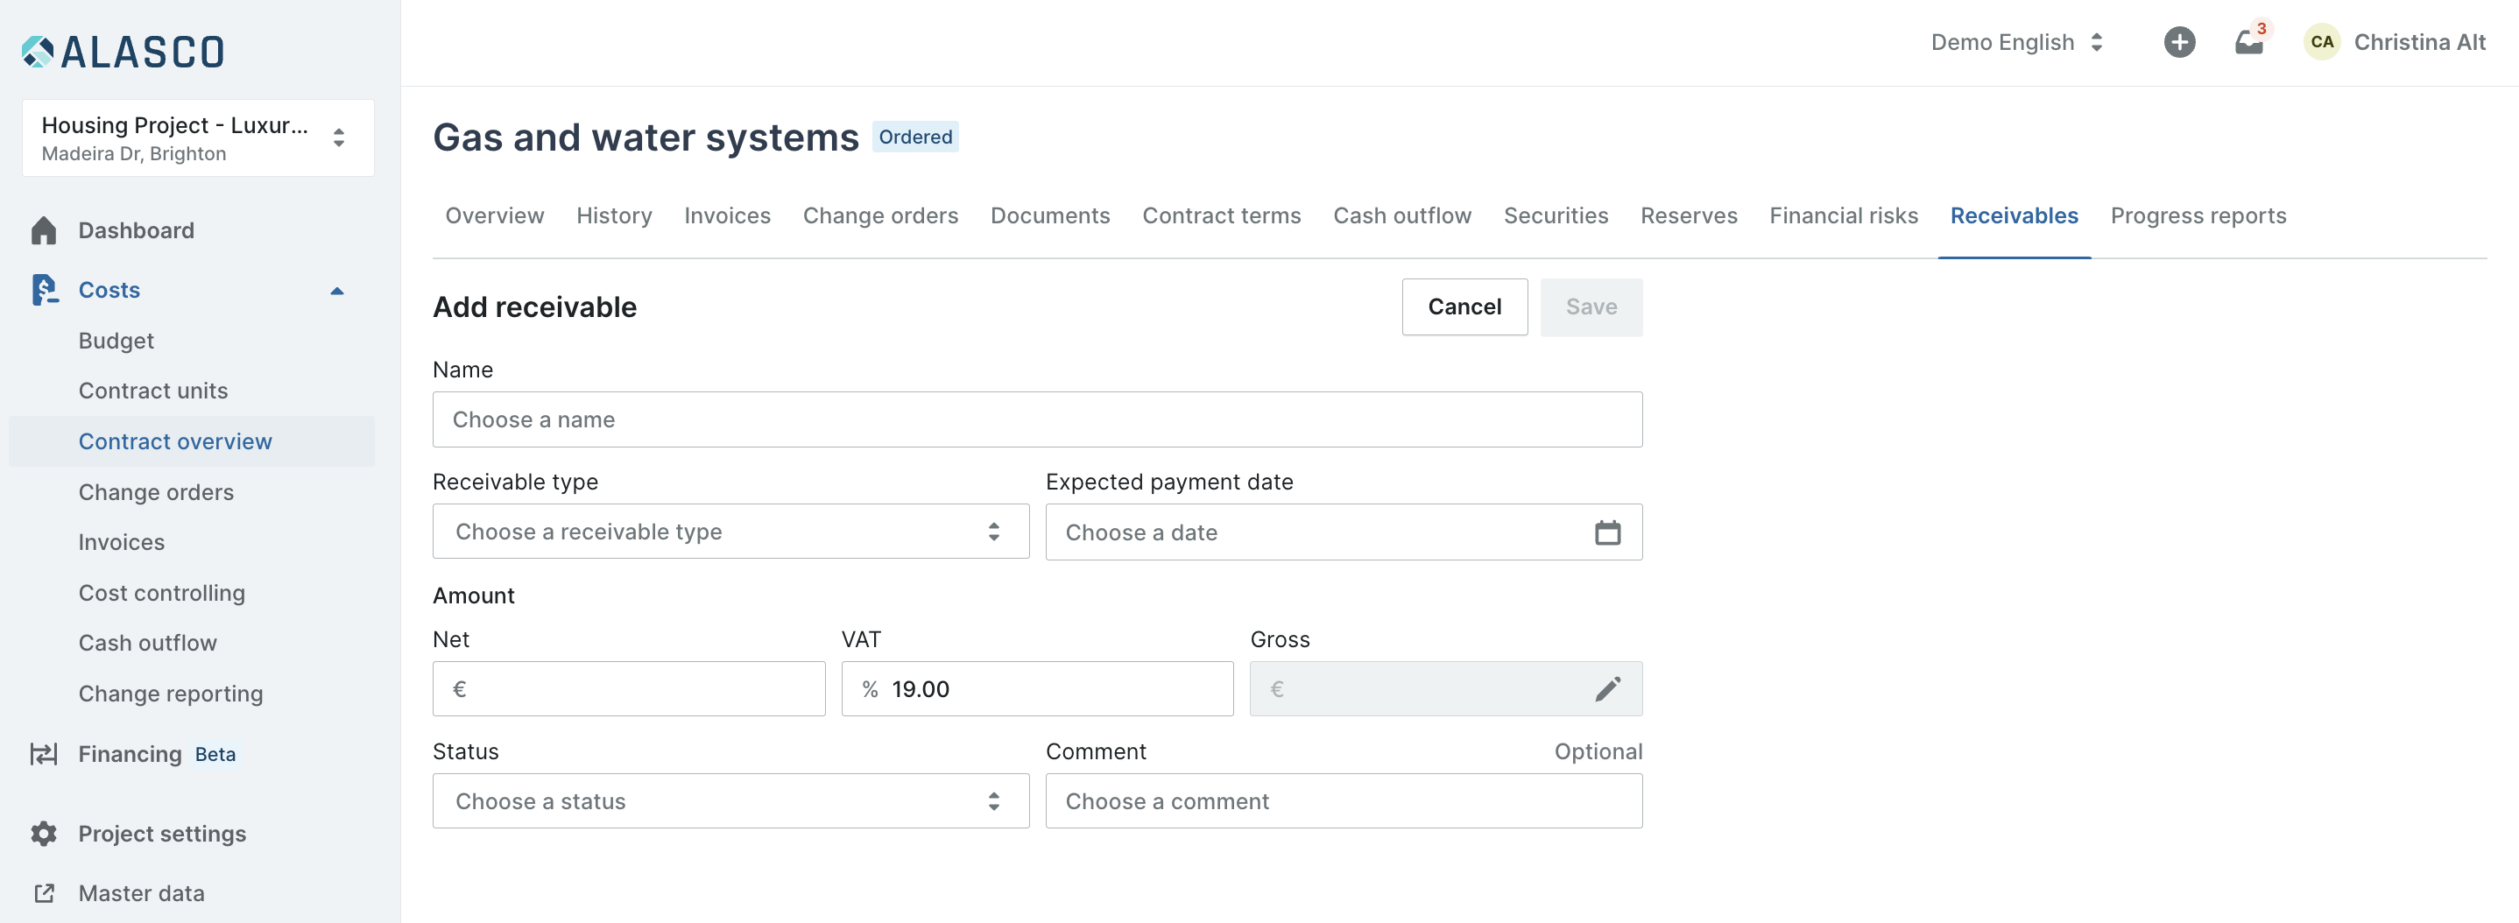Click the VAT percentage field

pos(1038,689)
